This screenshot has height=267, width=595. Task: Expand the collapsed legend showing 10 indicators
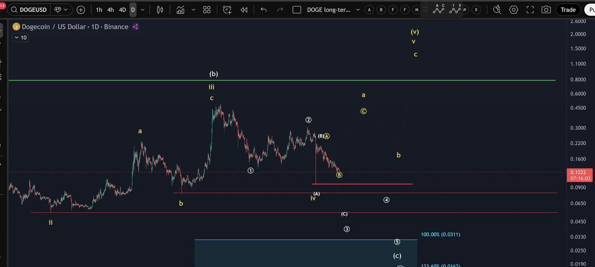point(20,37)
